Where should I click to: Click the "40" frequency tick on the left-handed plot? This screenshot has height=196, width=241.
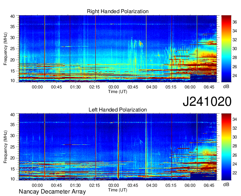pyautogui.click(x=12, y=115)
